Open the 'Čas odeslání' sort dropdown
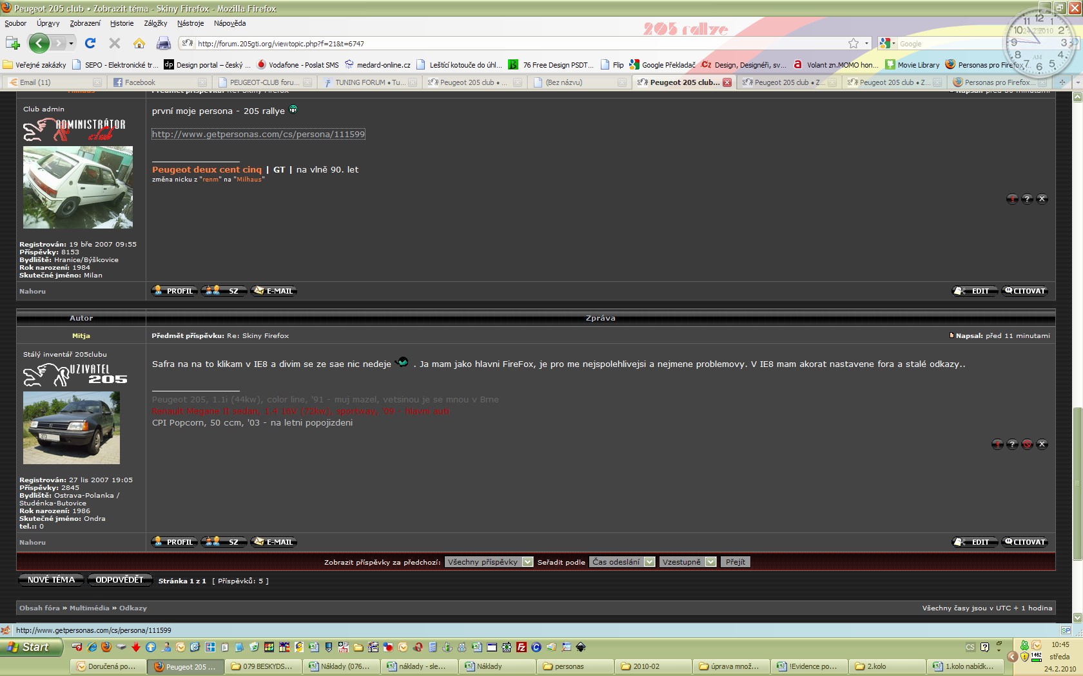The width and height of the screenshot is (1083, 676). tap(649, 562)
